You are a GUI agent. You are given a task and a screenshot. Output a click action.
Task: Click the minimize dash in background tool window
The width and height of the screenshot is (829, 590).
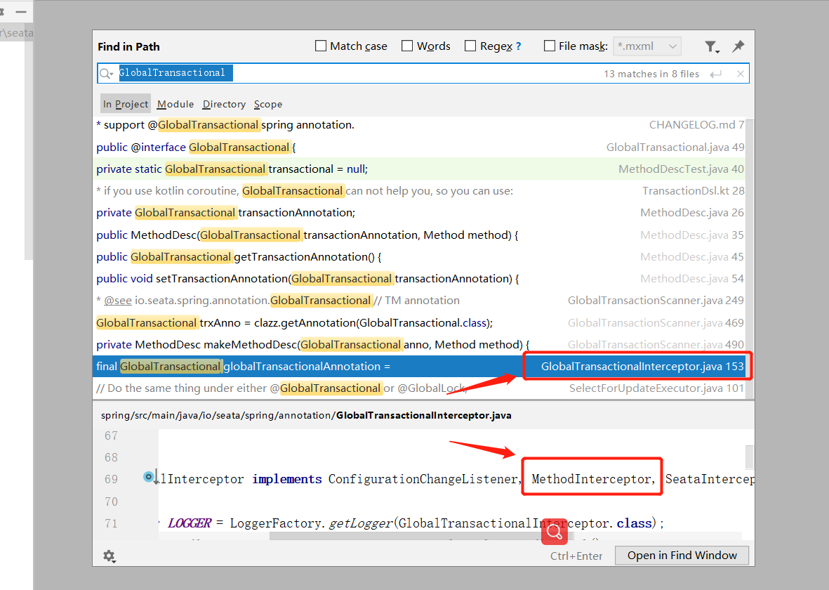[21, 12]
